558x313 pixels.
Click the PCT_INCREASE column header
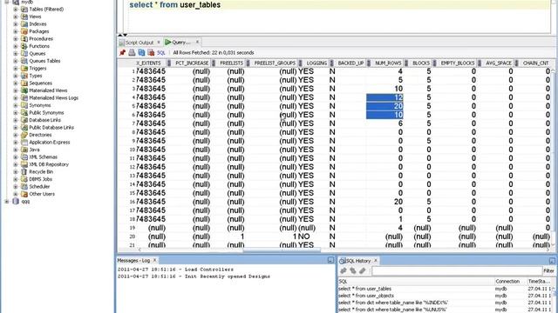(x=192, y=63)
